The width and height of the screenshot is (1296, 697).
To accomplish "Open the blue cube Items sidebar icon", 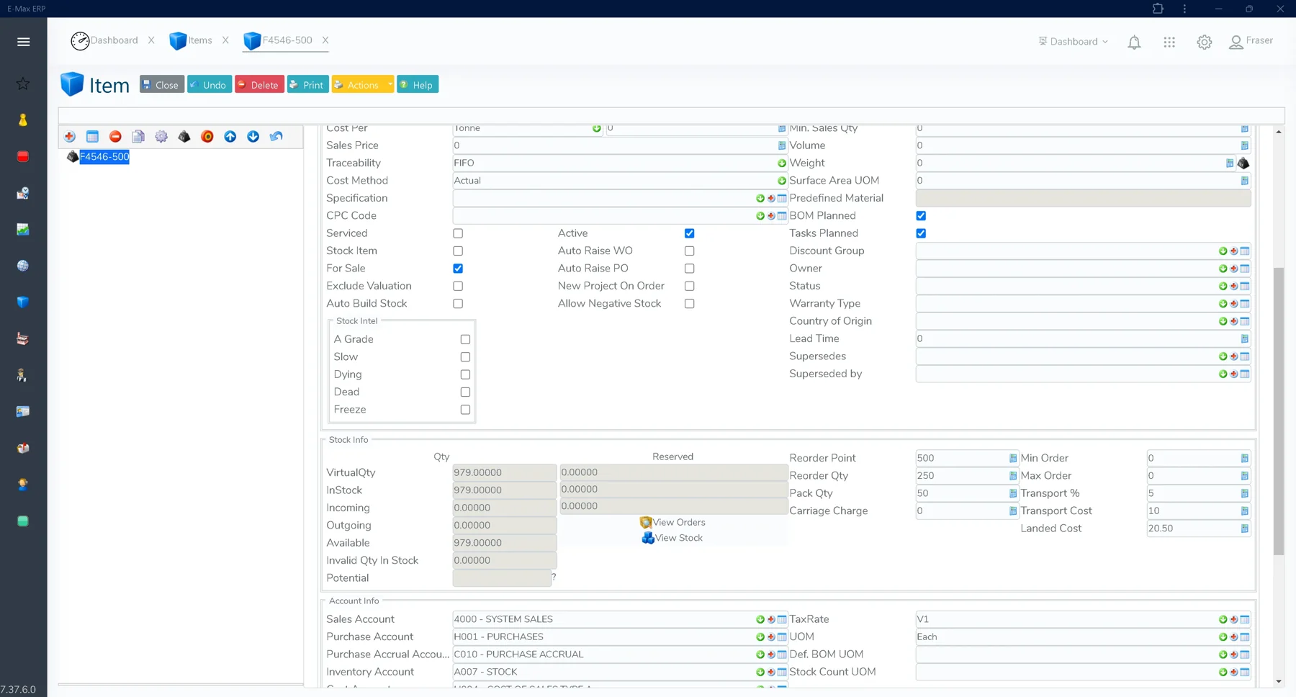I will 23,302.
